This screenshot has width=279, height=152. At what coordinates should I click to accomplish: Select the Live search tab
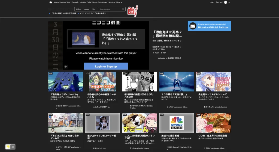(x=94, y=9)
